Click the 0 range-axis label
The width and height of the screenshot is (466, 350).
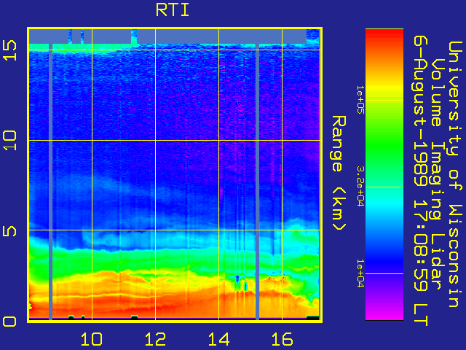tap(9, 322)
